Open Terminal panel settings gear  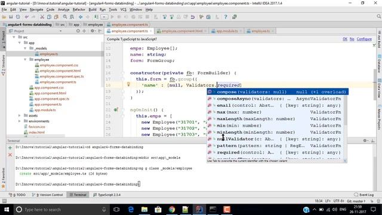coord(365,141)
